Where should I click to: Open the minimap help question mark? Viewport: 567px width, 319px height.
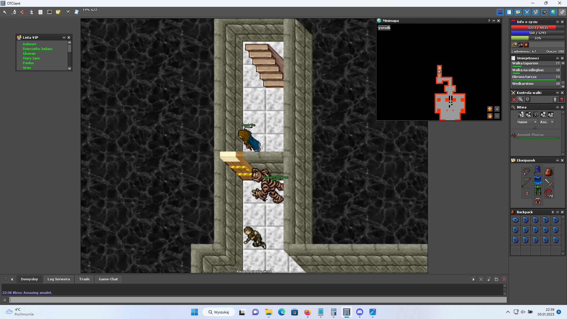(x=489, y=21)
